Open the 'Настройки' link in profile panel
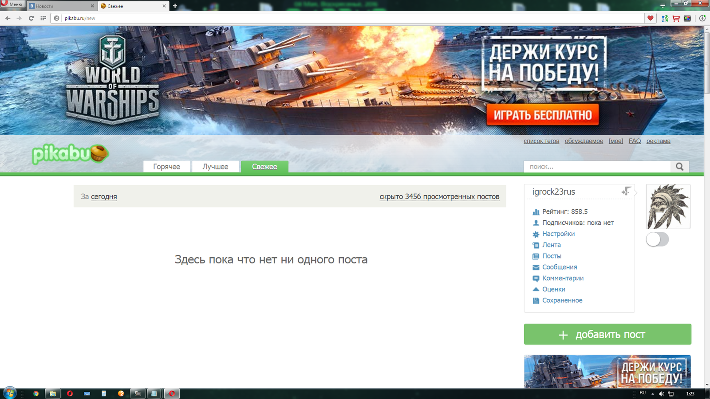This screenshot has width=710, height=399. tap(558, 234)
